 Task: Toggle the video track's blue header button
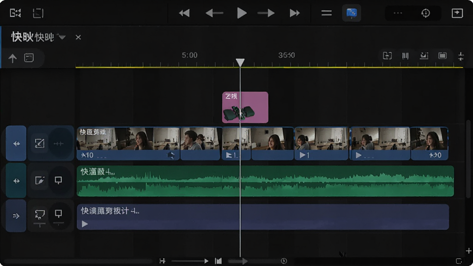tap(16, 144)
